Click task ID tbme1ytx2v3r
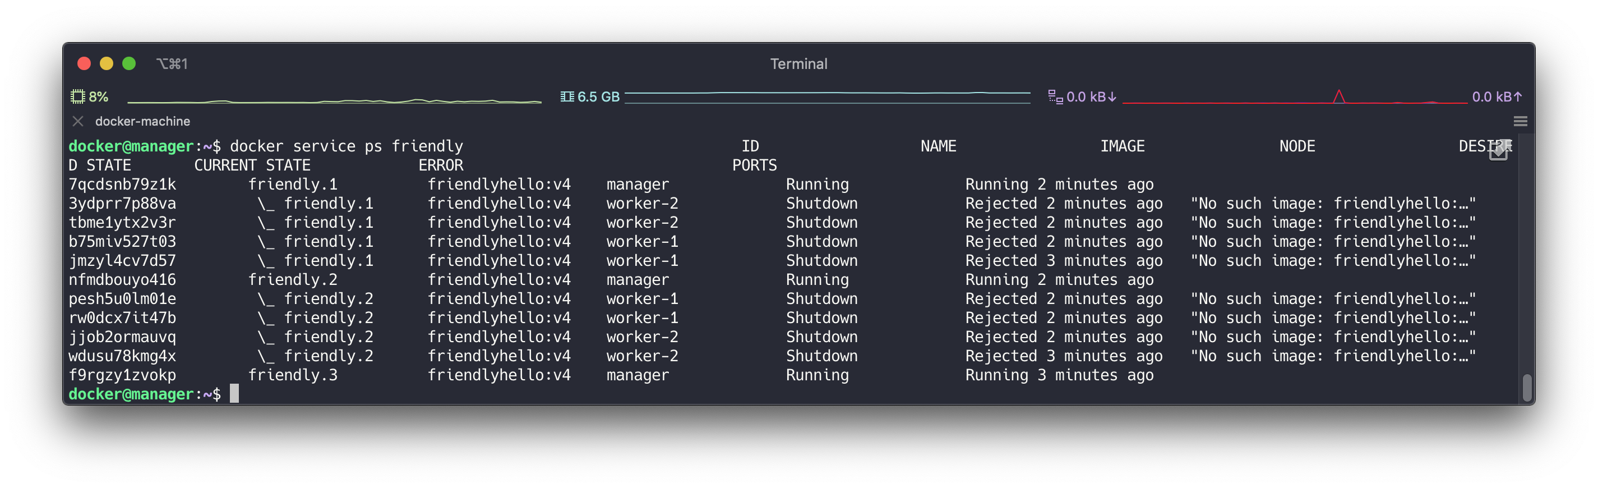Image resolution: width=1598 pixels, height=488 pixels. (122, 222)
